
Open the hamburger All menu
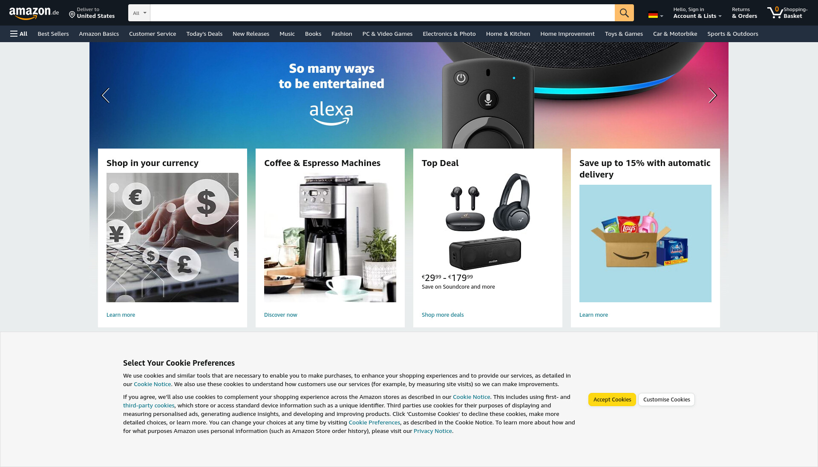tap(19, 34)
